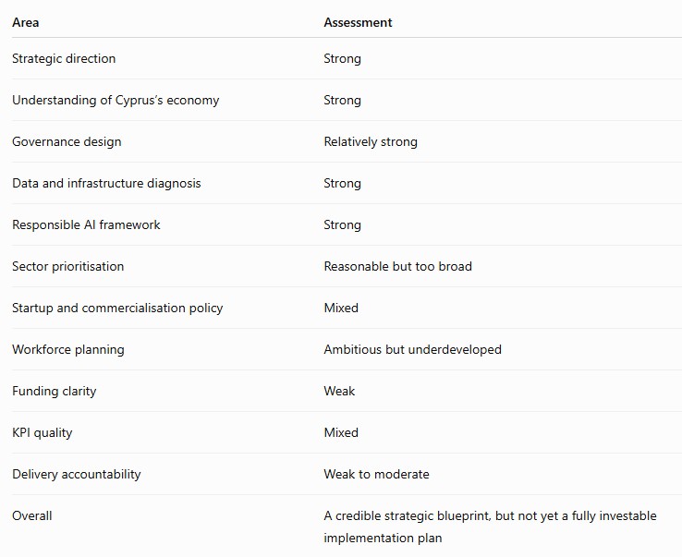This screenshot has width=682, height=557.
Task: Click the Weak to moderate assessment
Action: click(x=376, y=475)
